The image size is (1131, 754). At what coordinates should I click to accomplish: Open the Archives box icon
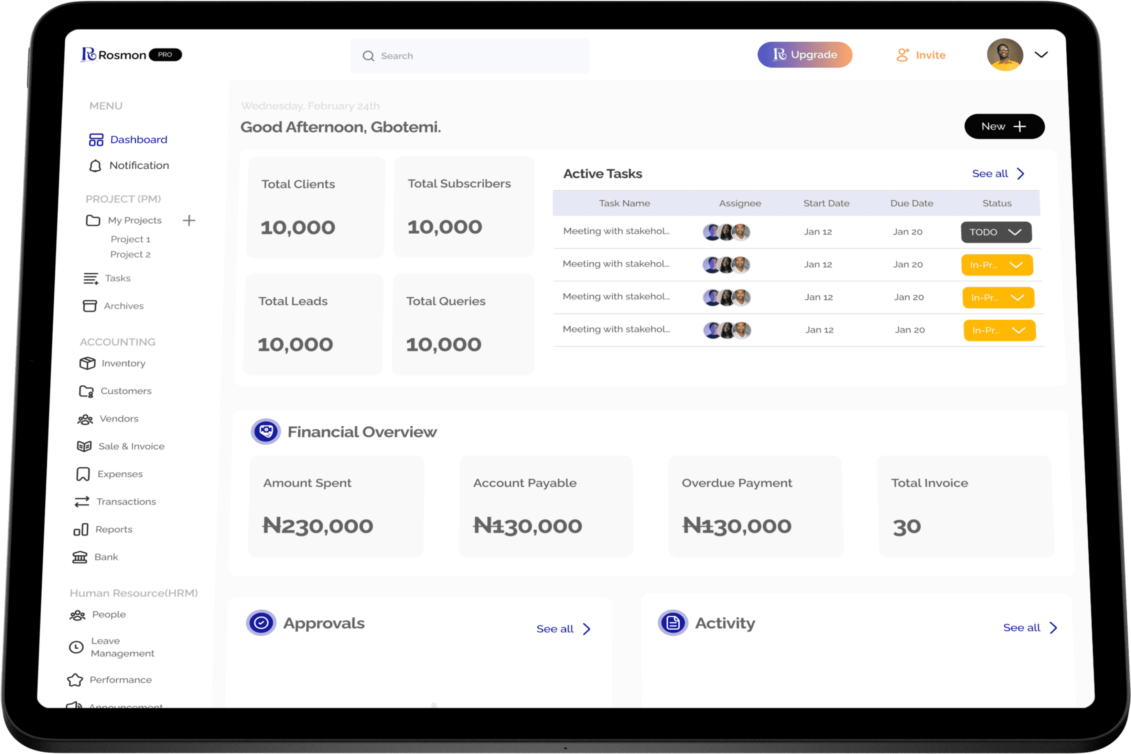(89, 306)
